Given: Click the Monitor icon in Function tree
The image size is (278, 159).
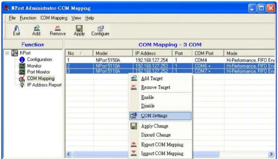Looking at the screenshot, I should (x=22, y=66).
